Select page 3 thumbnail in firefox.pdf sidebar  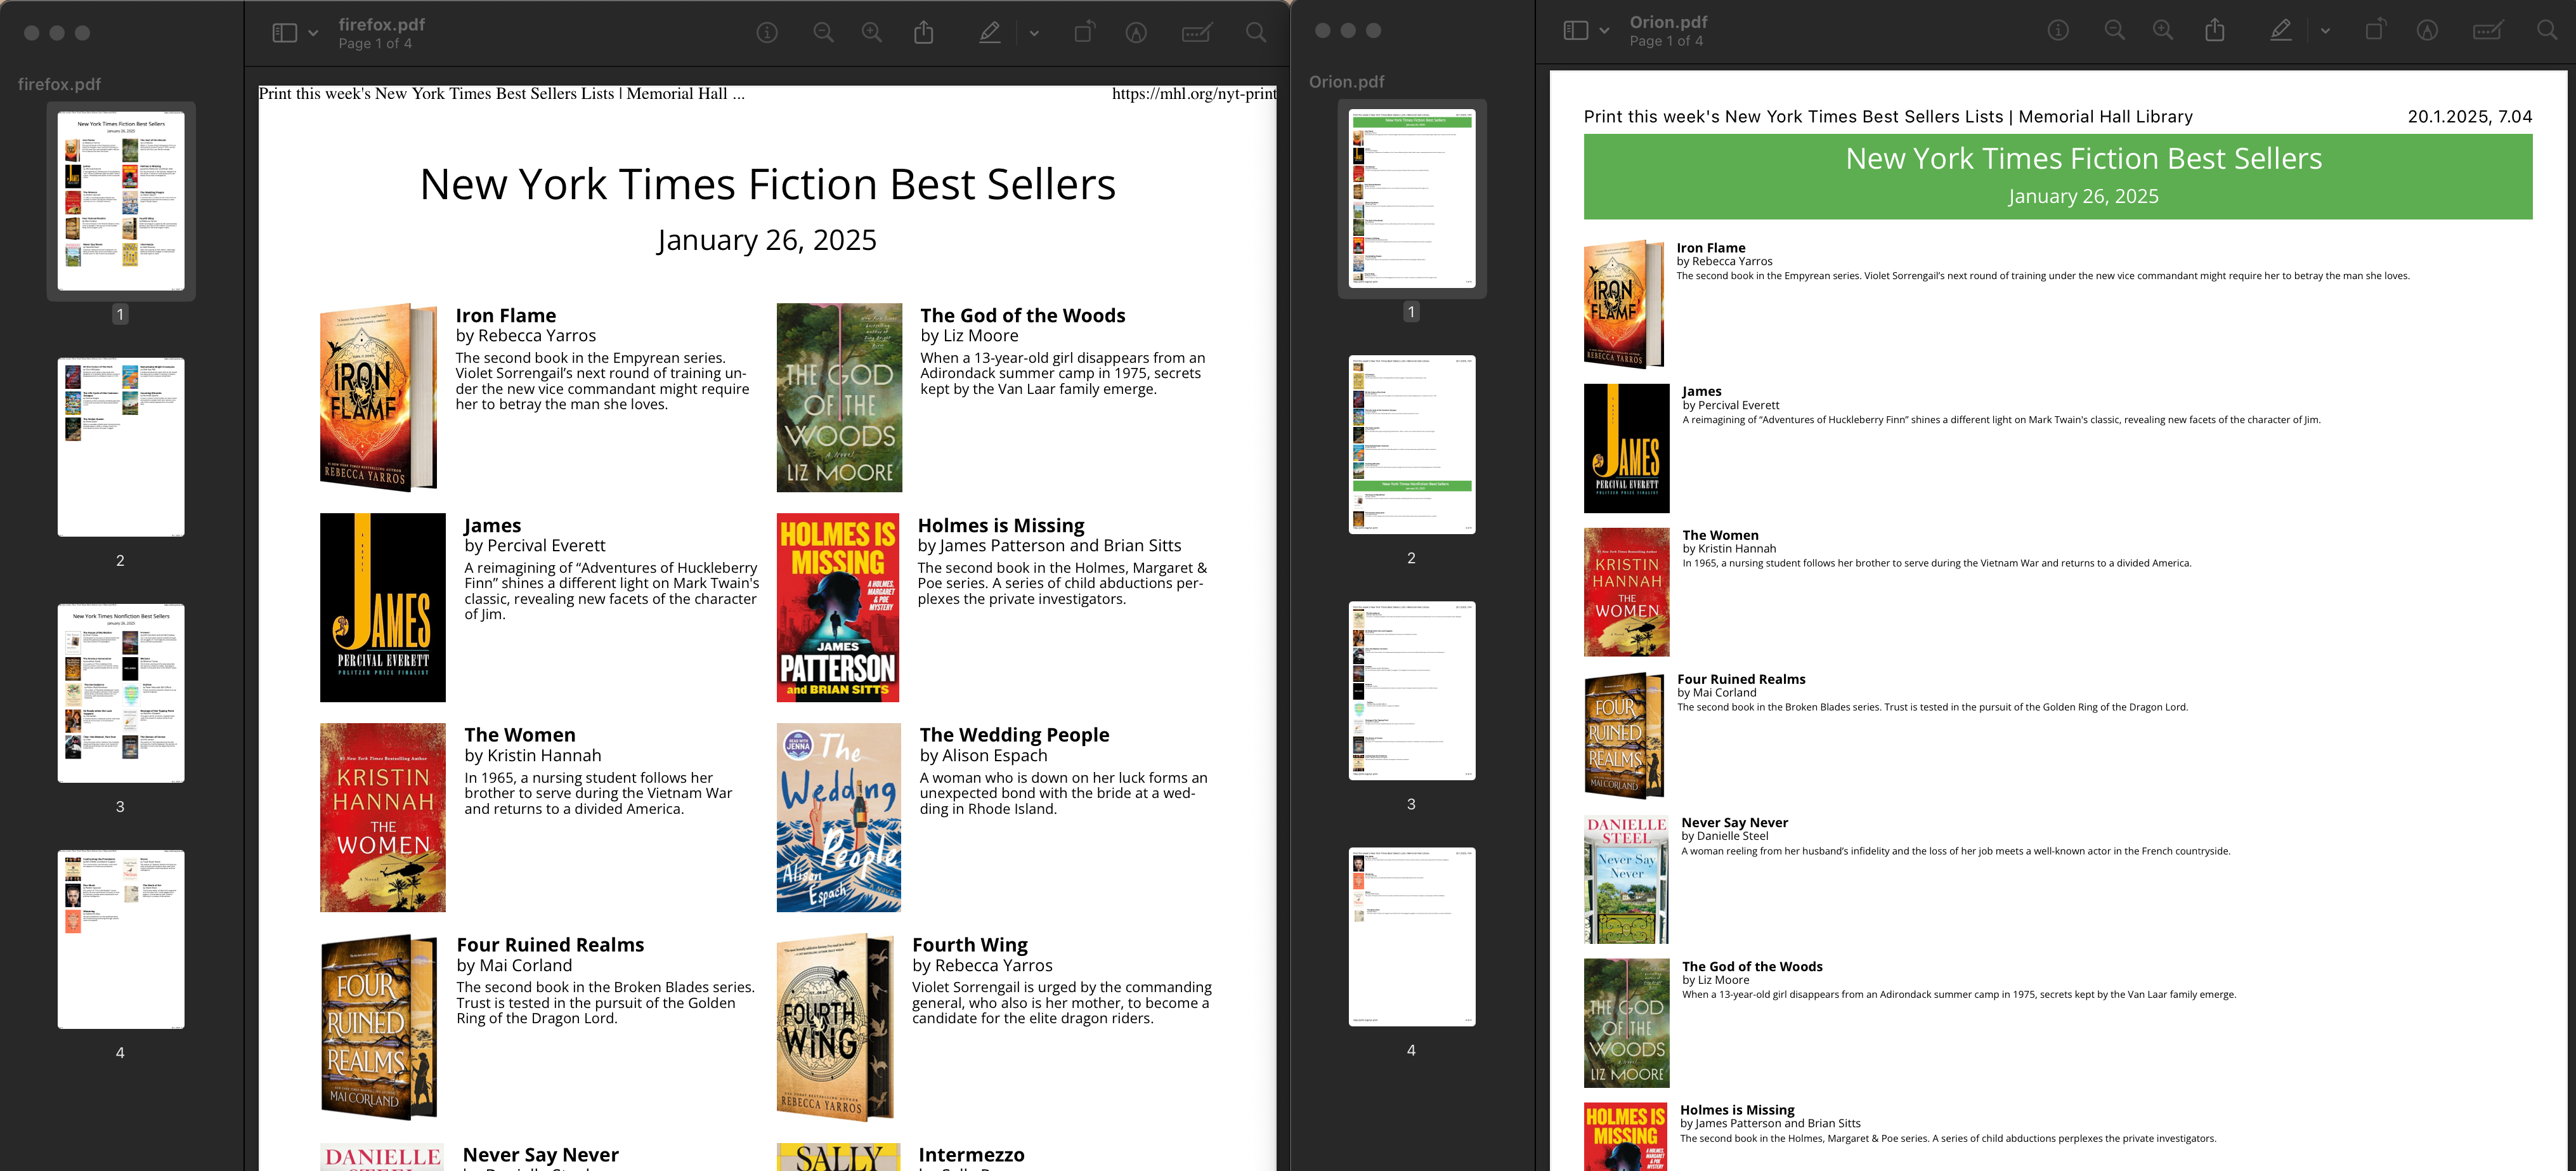point(121,693)
